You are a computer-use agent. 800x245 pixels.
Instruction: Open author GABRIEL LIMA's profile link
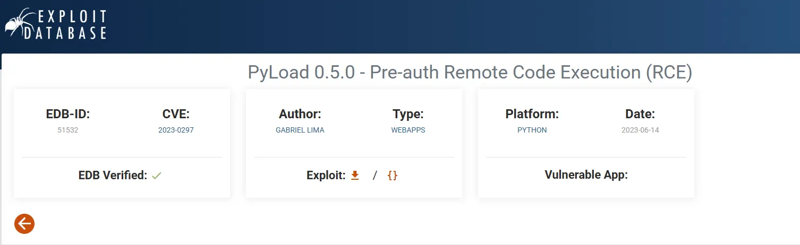(300, 130)
